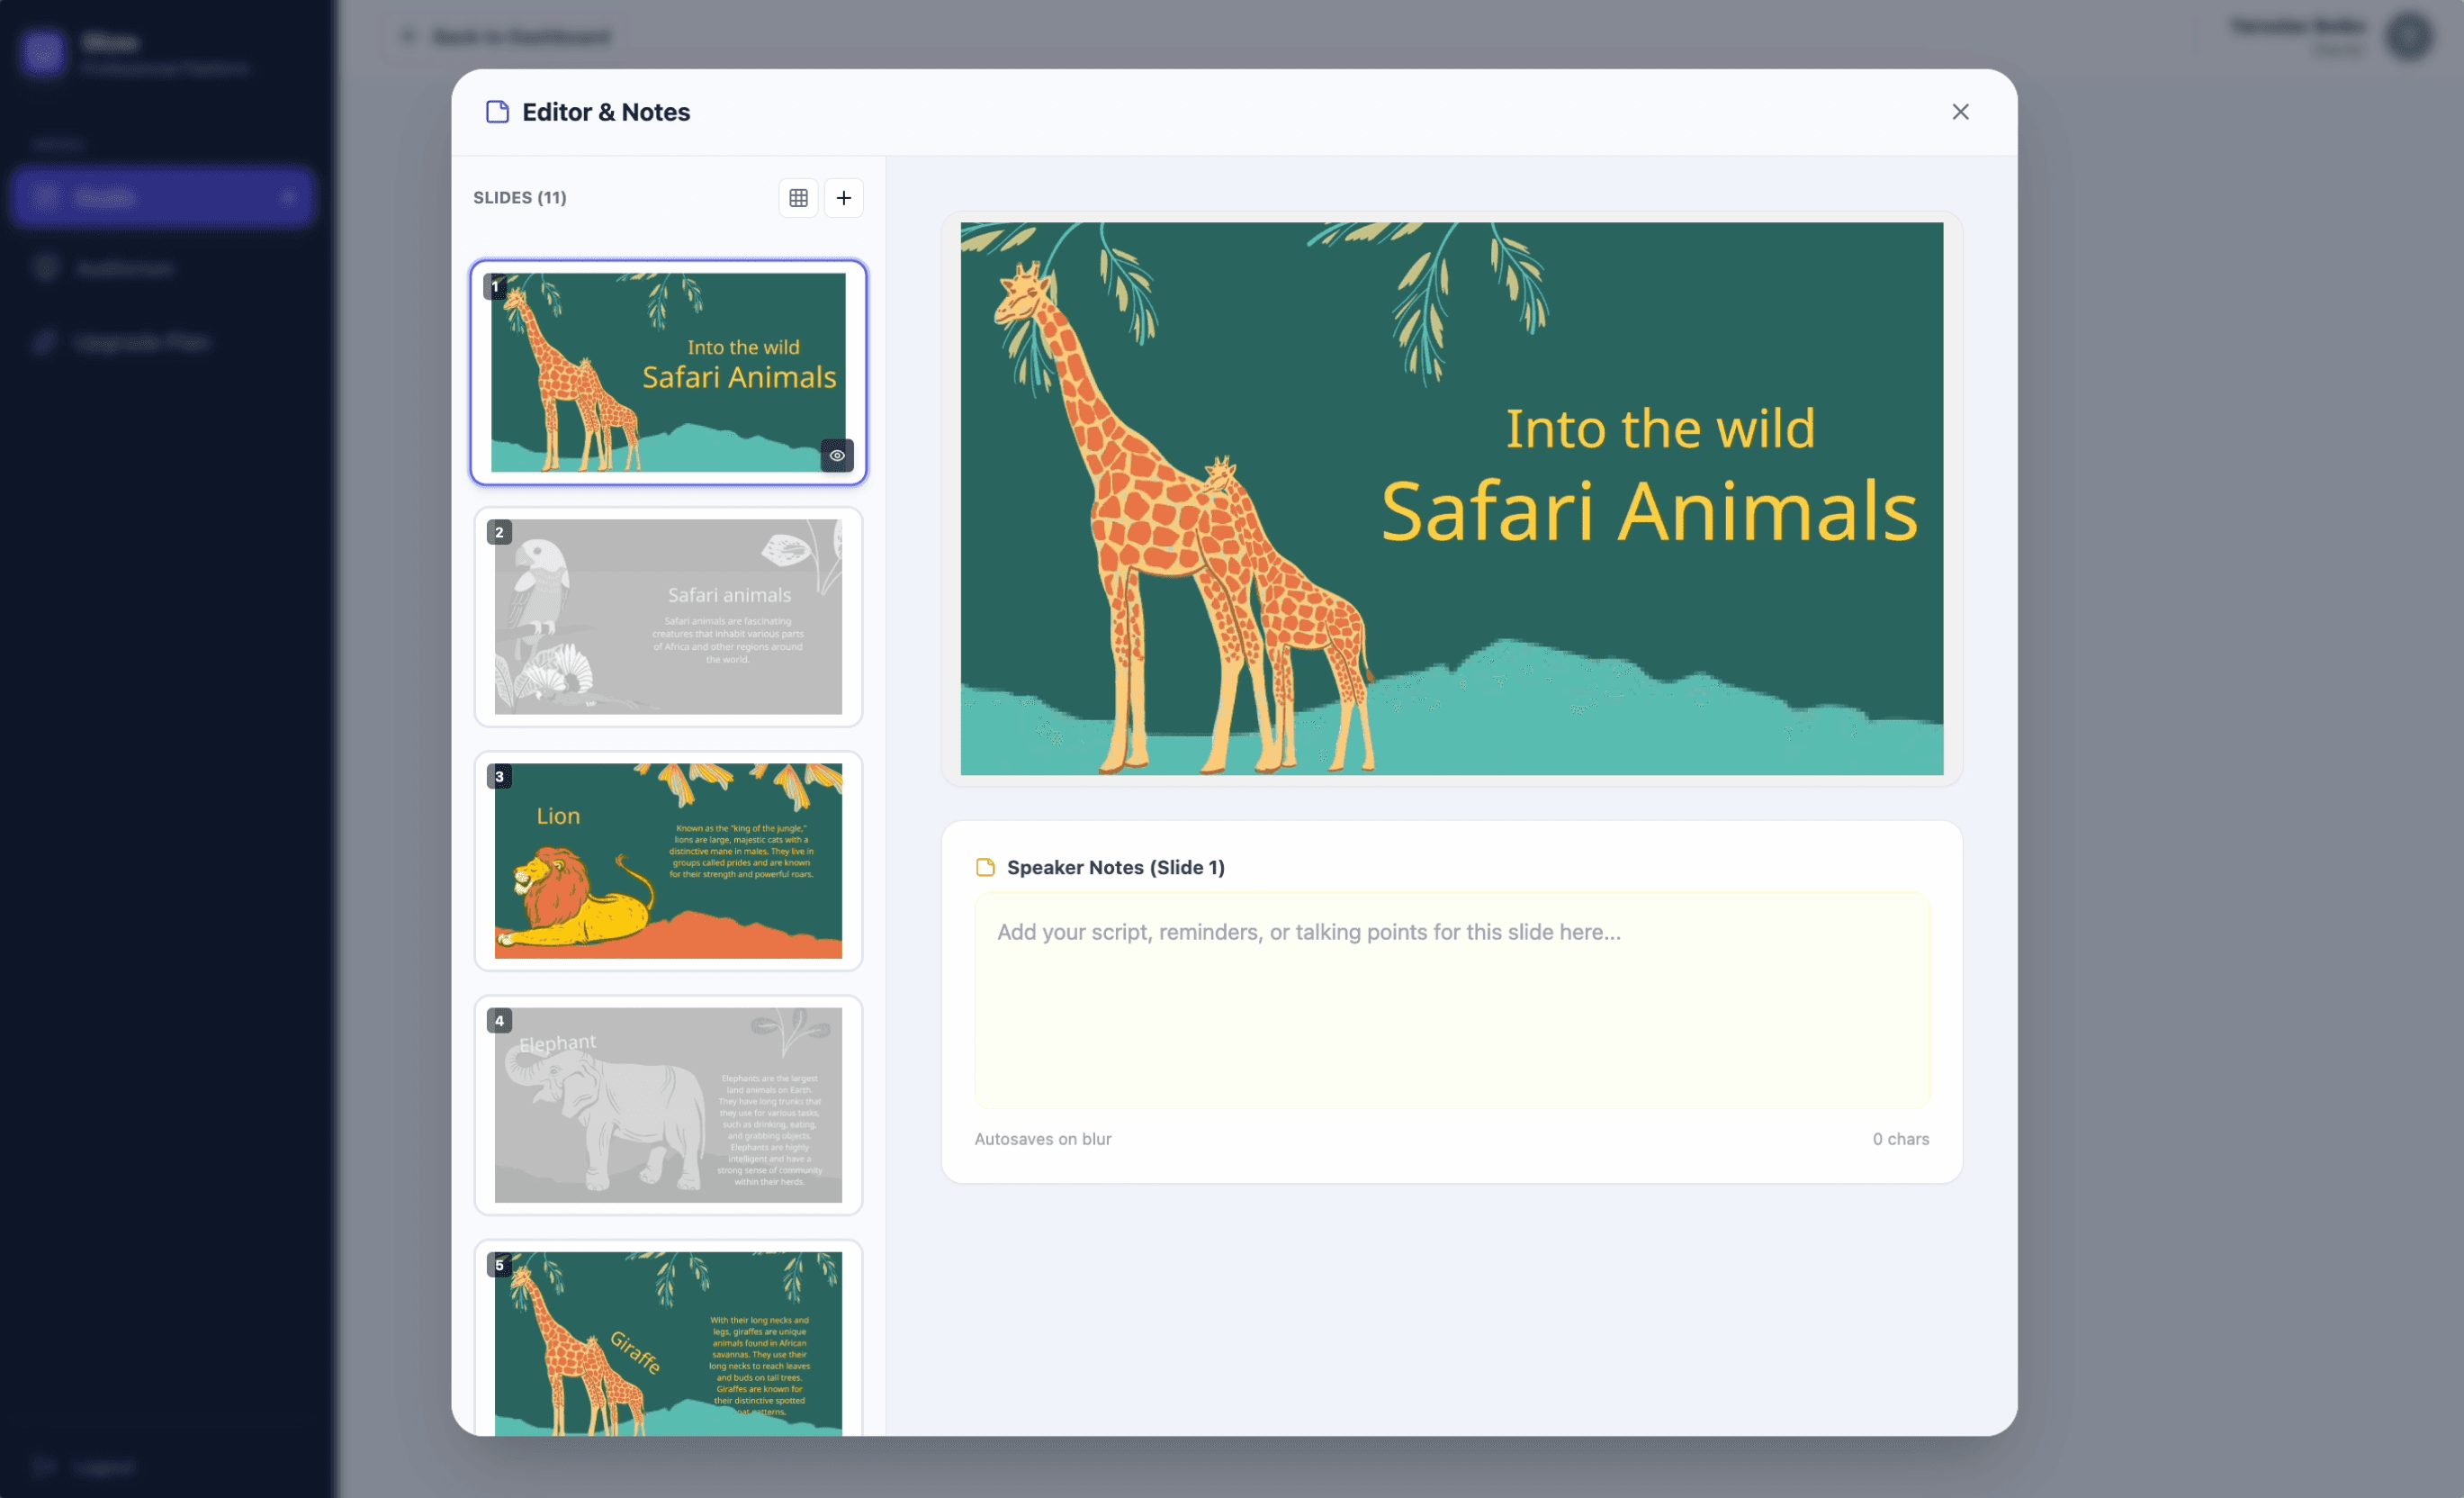Click the file icon next to Speaker Notes
The image size is (2464, 1498).
point(985,867)
